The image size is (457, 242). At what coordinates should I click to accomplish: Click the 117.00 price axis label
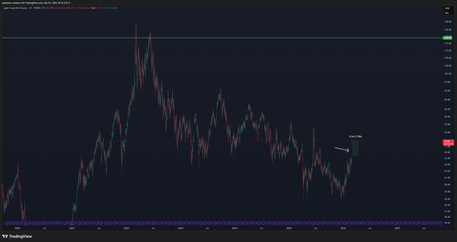pyautogui.click(x=447, y=43)
